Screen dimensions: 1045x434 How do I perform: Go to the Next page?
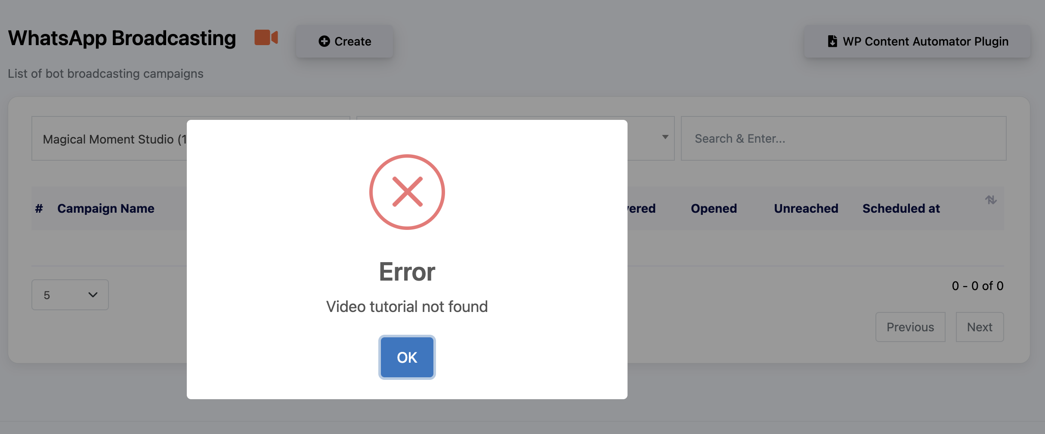[980, 327]
